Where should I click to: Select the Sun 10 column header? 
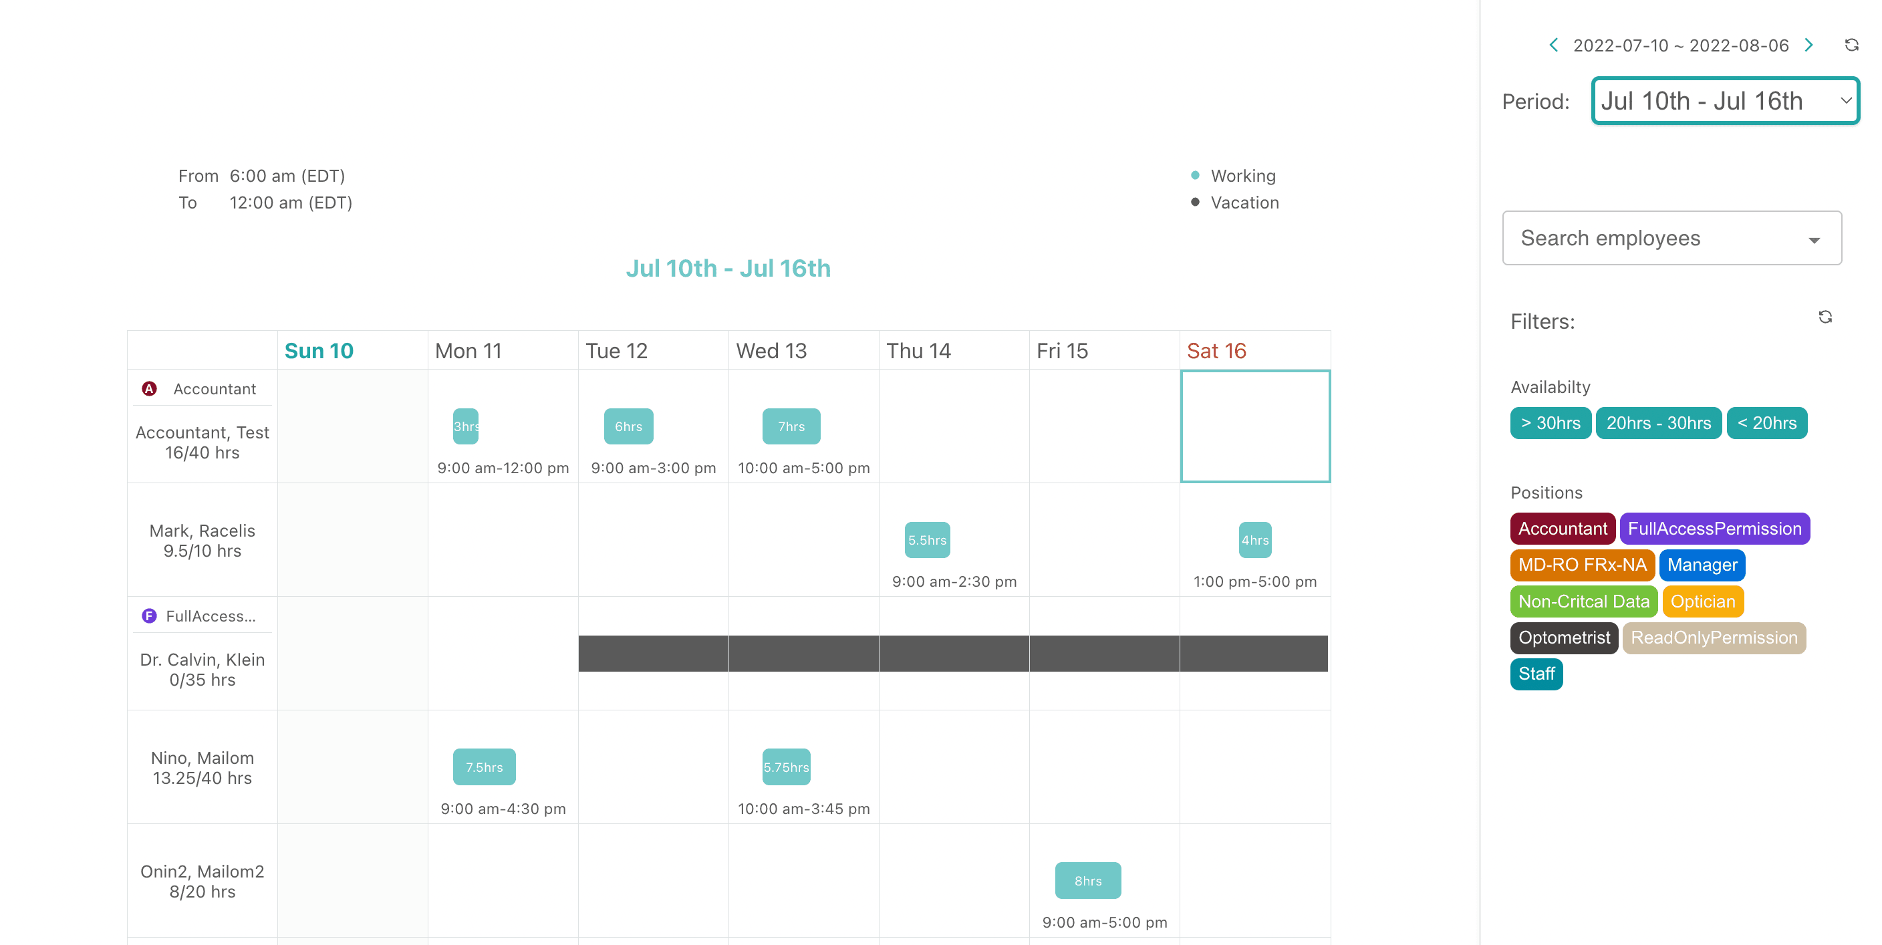(x=319, y=351)
